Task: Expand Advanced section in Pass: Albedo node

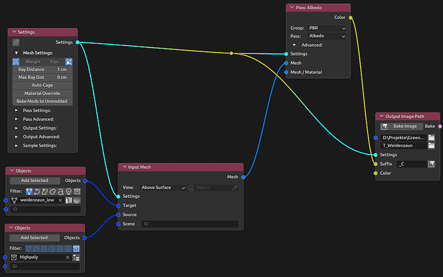Action: (295, 45)
